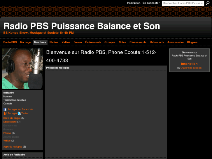Click the Radio PBS Puissance Balance et Son title
The image size is (212, 159).
click(82, 26)
